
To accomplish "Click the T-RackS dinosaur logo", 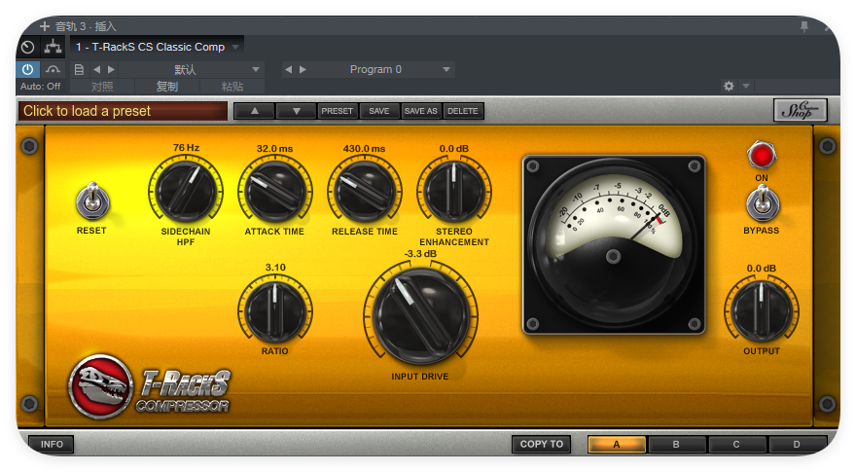I will pyautogui.click(x=100, y=386).
